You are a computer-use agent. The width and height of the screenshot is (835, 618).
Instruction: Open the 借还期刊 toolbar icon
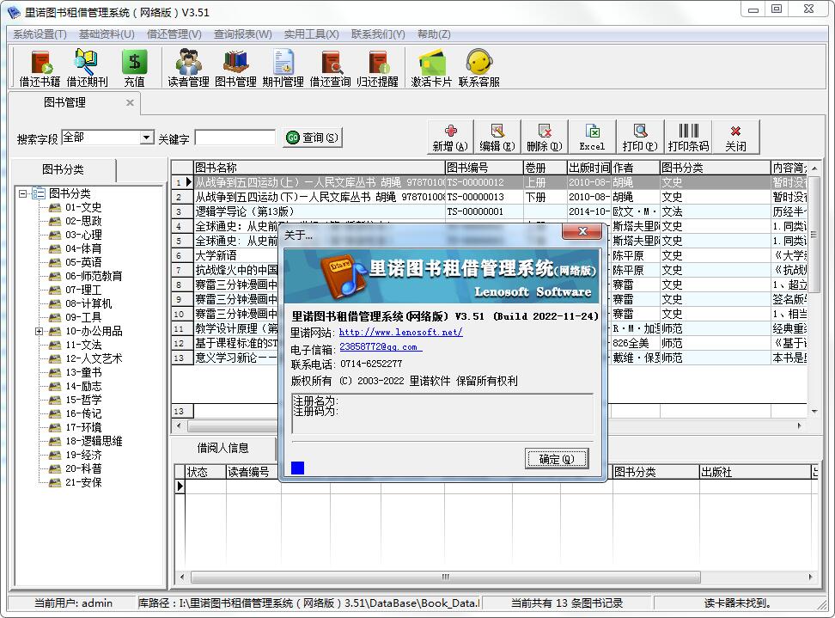pos(87,68)
